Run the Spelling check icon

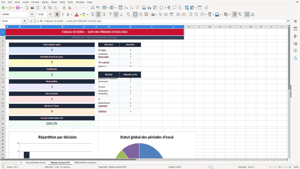coord(98,8)
